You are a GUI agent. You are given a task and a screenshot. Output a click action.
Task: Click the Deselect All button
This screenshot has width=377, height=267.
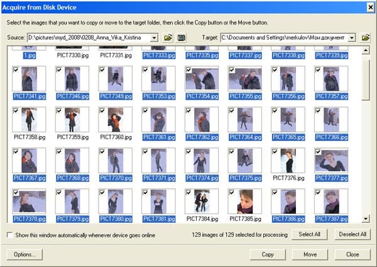[x=352, y=234]
